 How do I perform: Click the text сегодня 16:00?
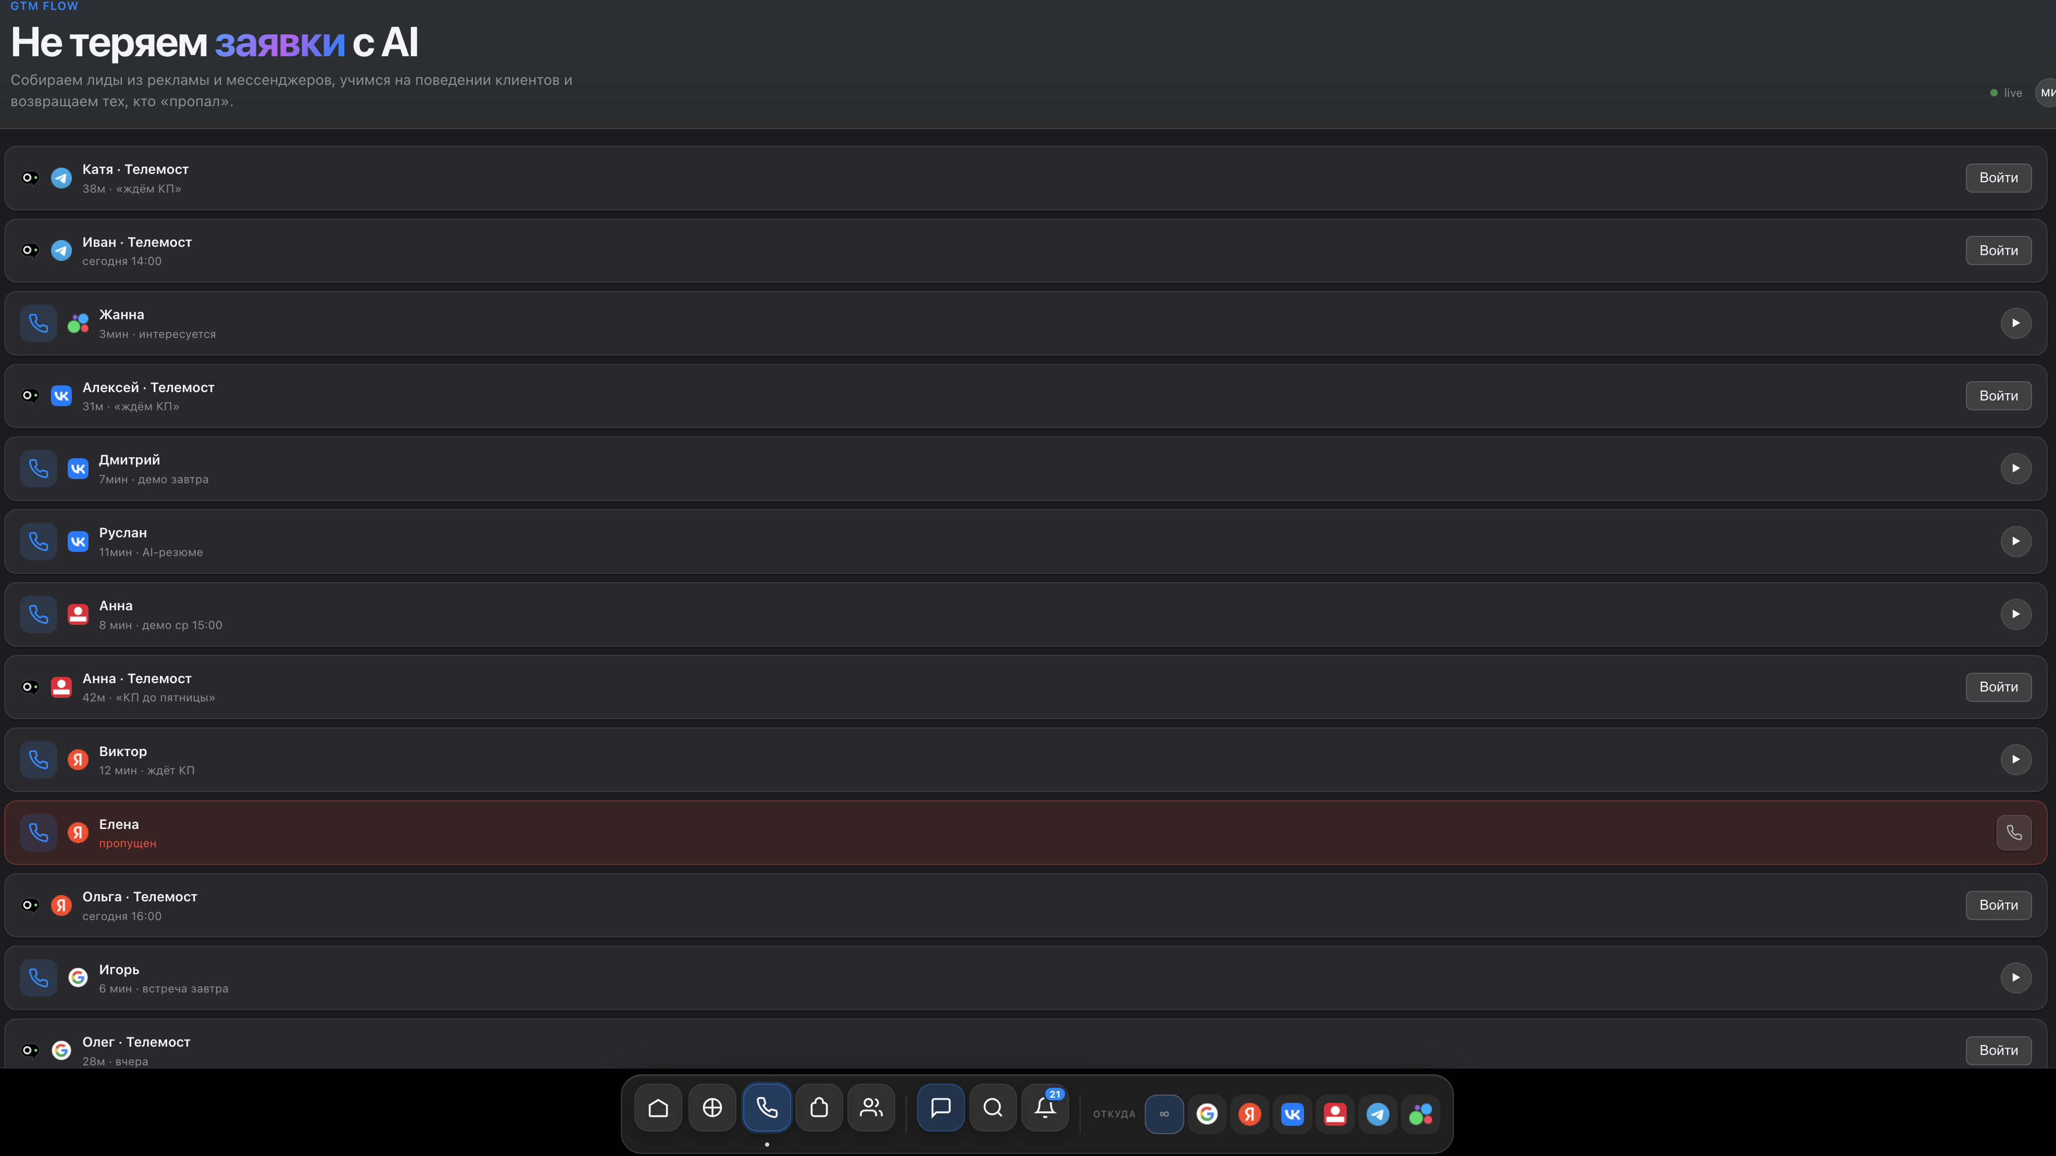122,916
